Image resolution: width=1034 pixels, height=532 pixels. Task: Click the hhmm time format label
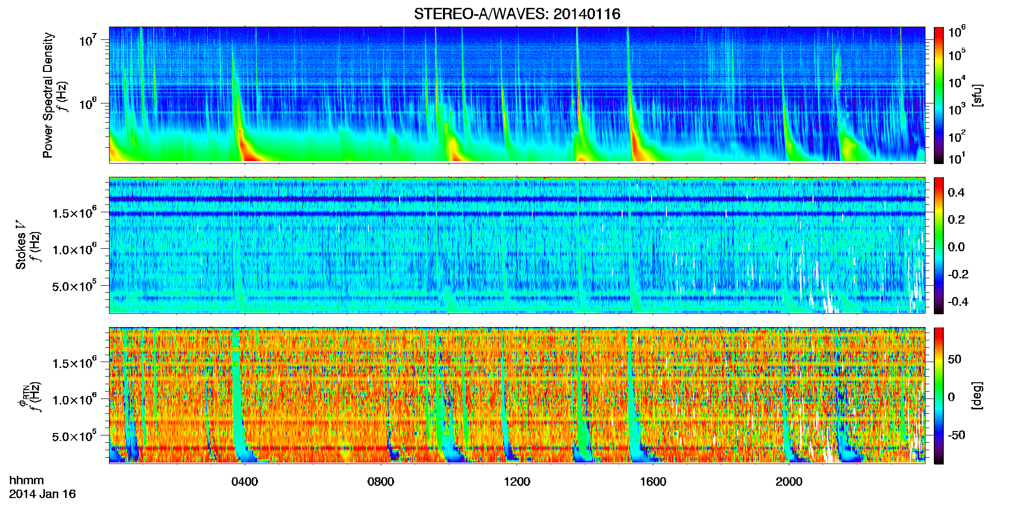click(x=27, y=481)
